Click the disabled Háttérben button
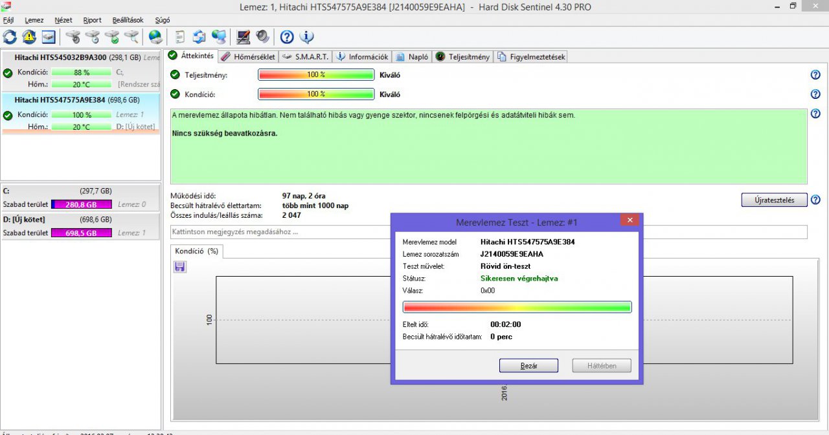 coord(602,366)
